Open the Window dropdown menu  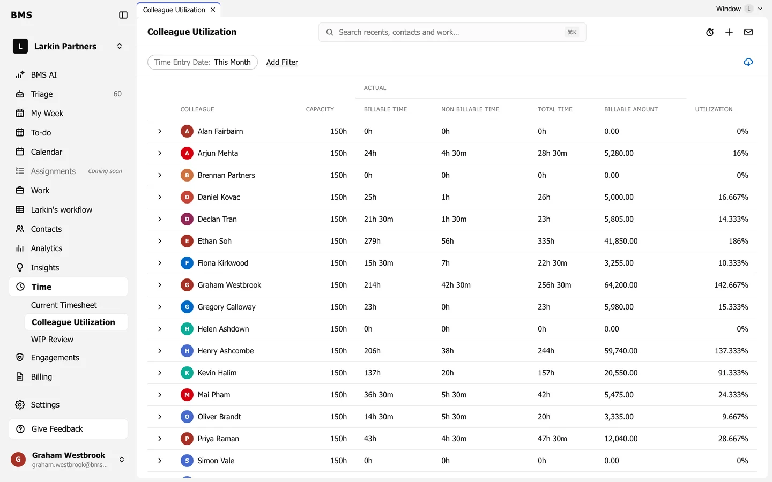[x=739, y=9]
